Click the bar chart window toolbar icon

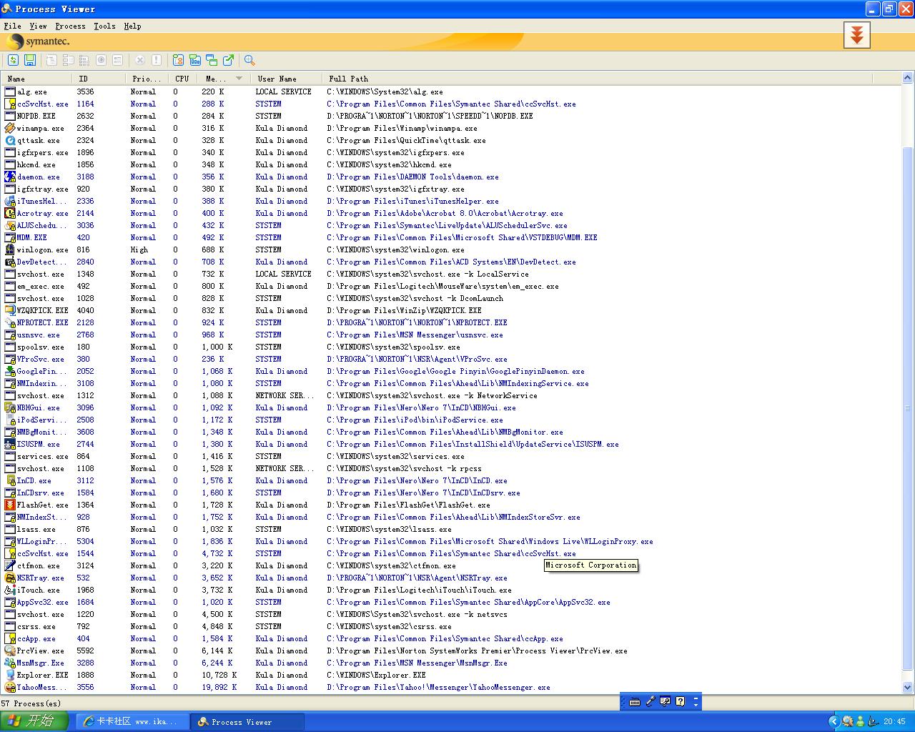pyautogui.click(x=194, y=60)
